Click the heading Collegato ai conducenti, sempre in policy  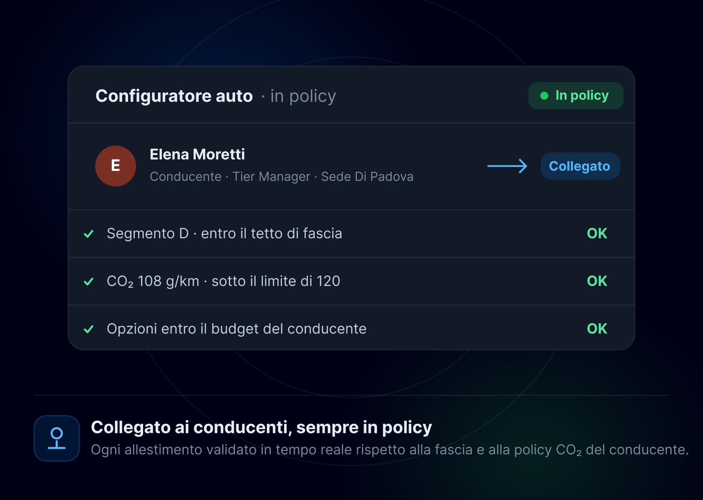(262, 427)
